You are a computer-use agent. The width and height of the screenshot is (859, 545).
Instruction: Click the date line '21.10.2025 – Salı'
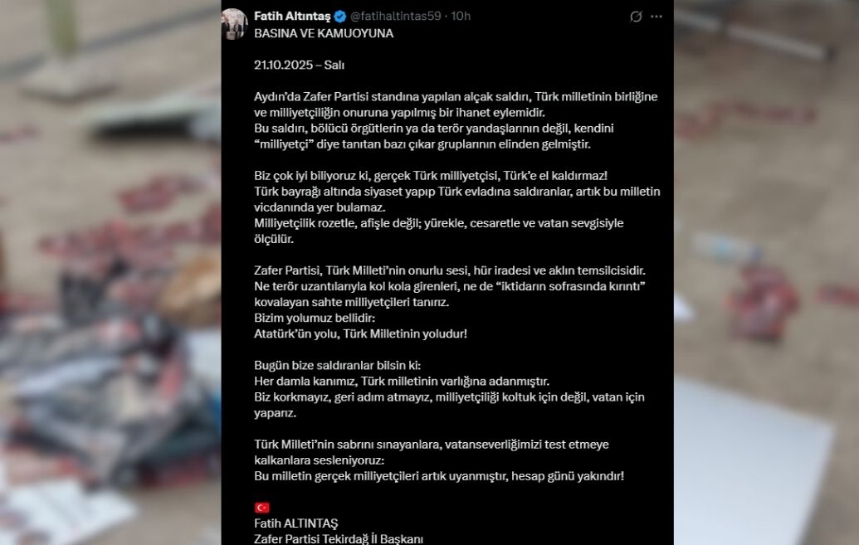click(x=299, y=66)
